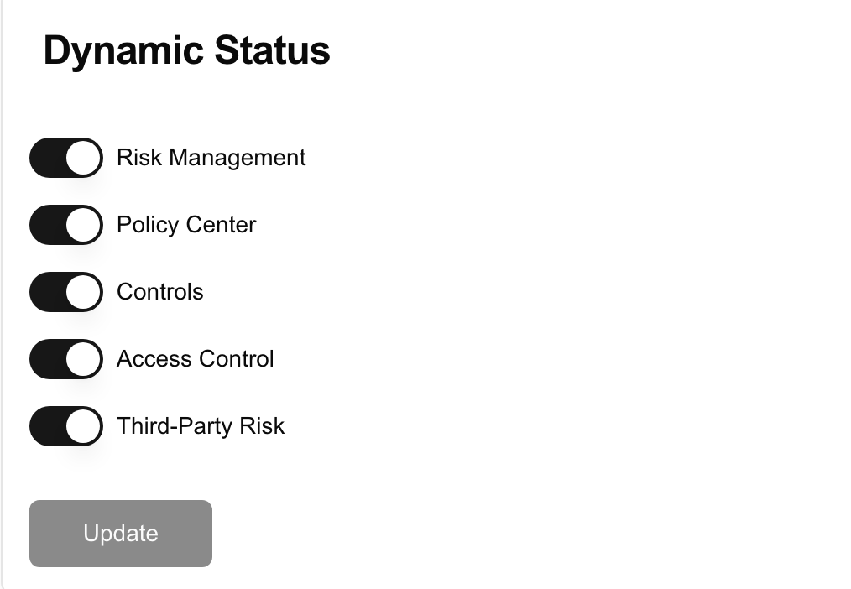Disable the Policy Center switch
Viewport: 851px width, 589px height.
[x=66, y=225]
